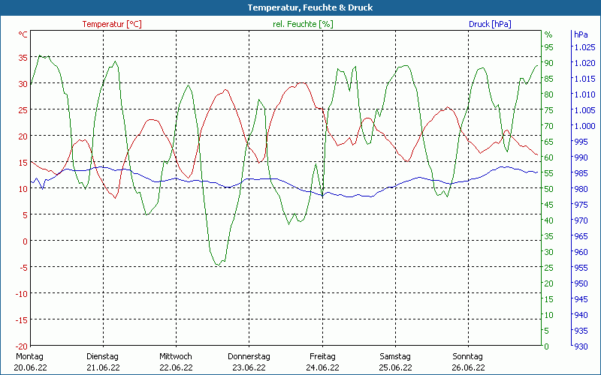Click the date label '25.06.22'
The image size is (601, 375).
(x=395, y=367)
